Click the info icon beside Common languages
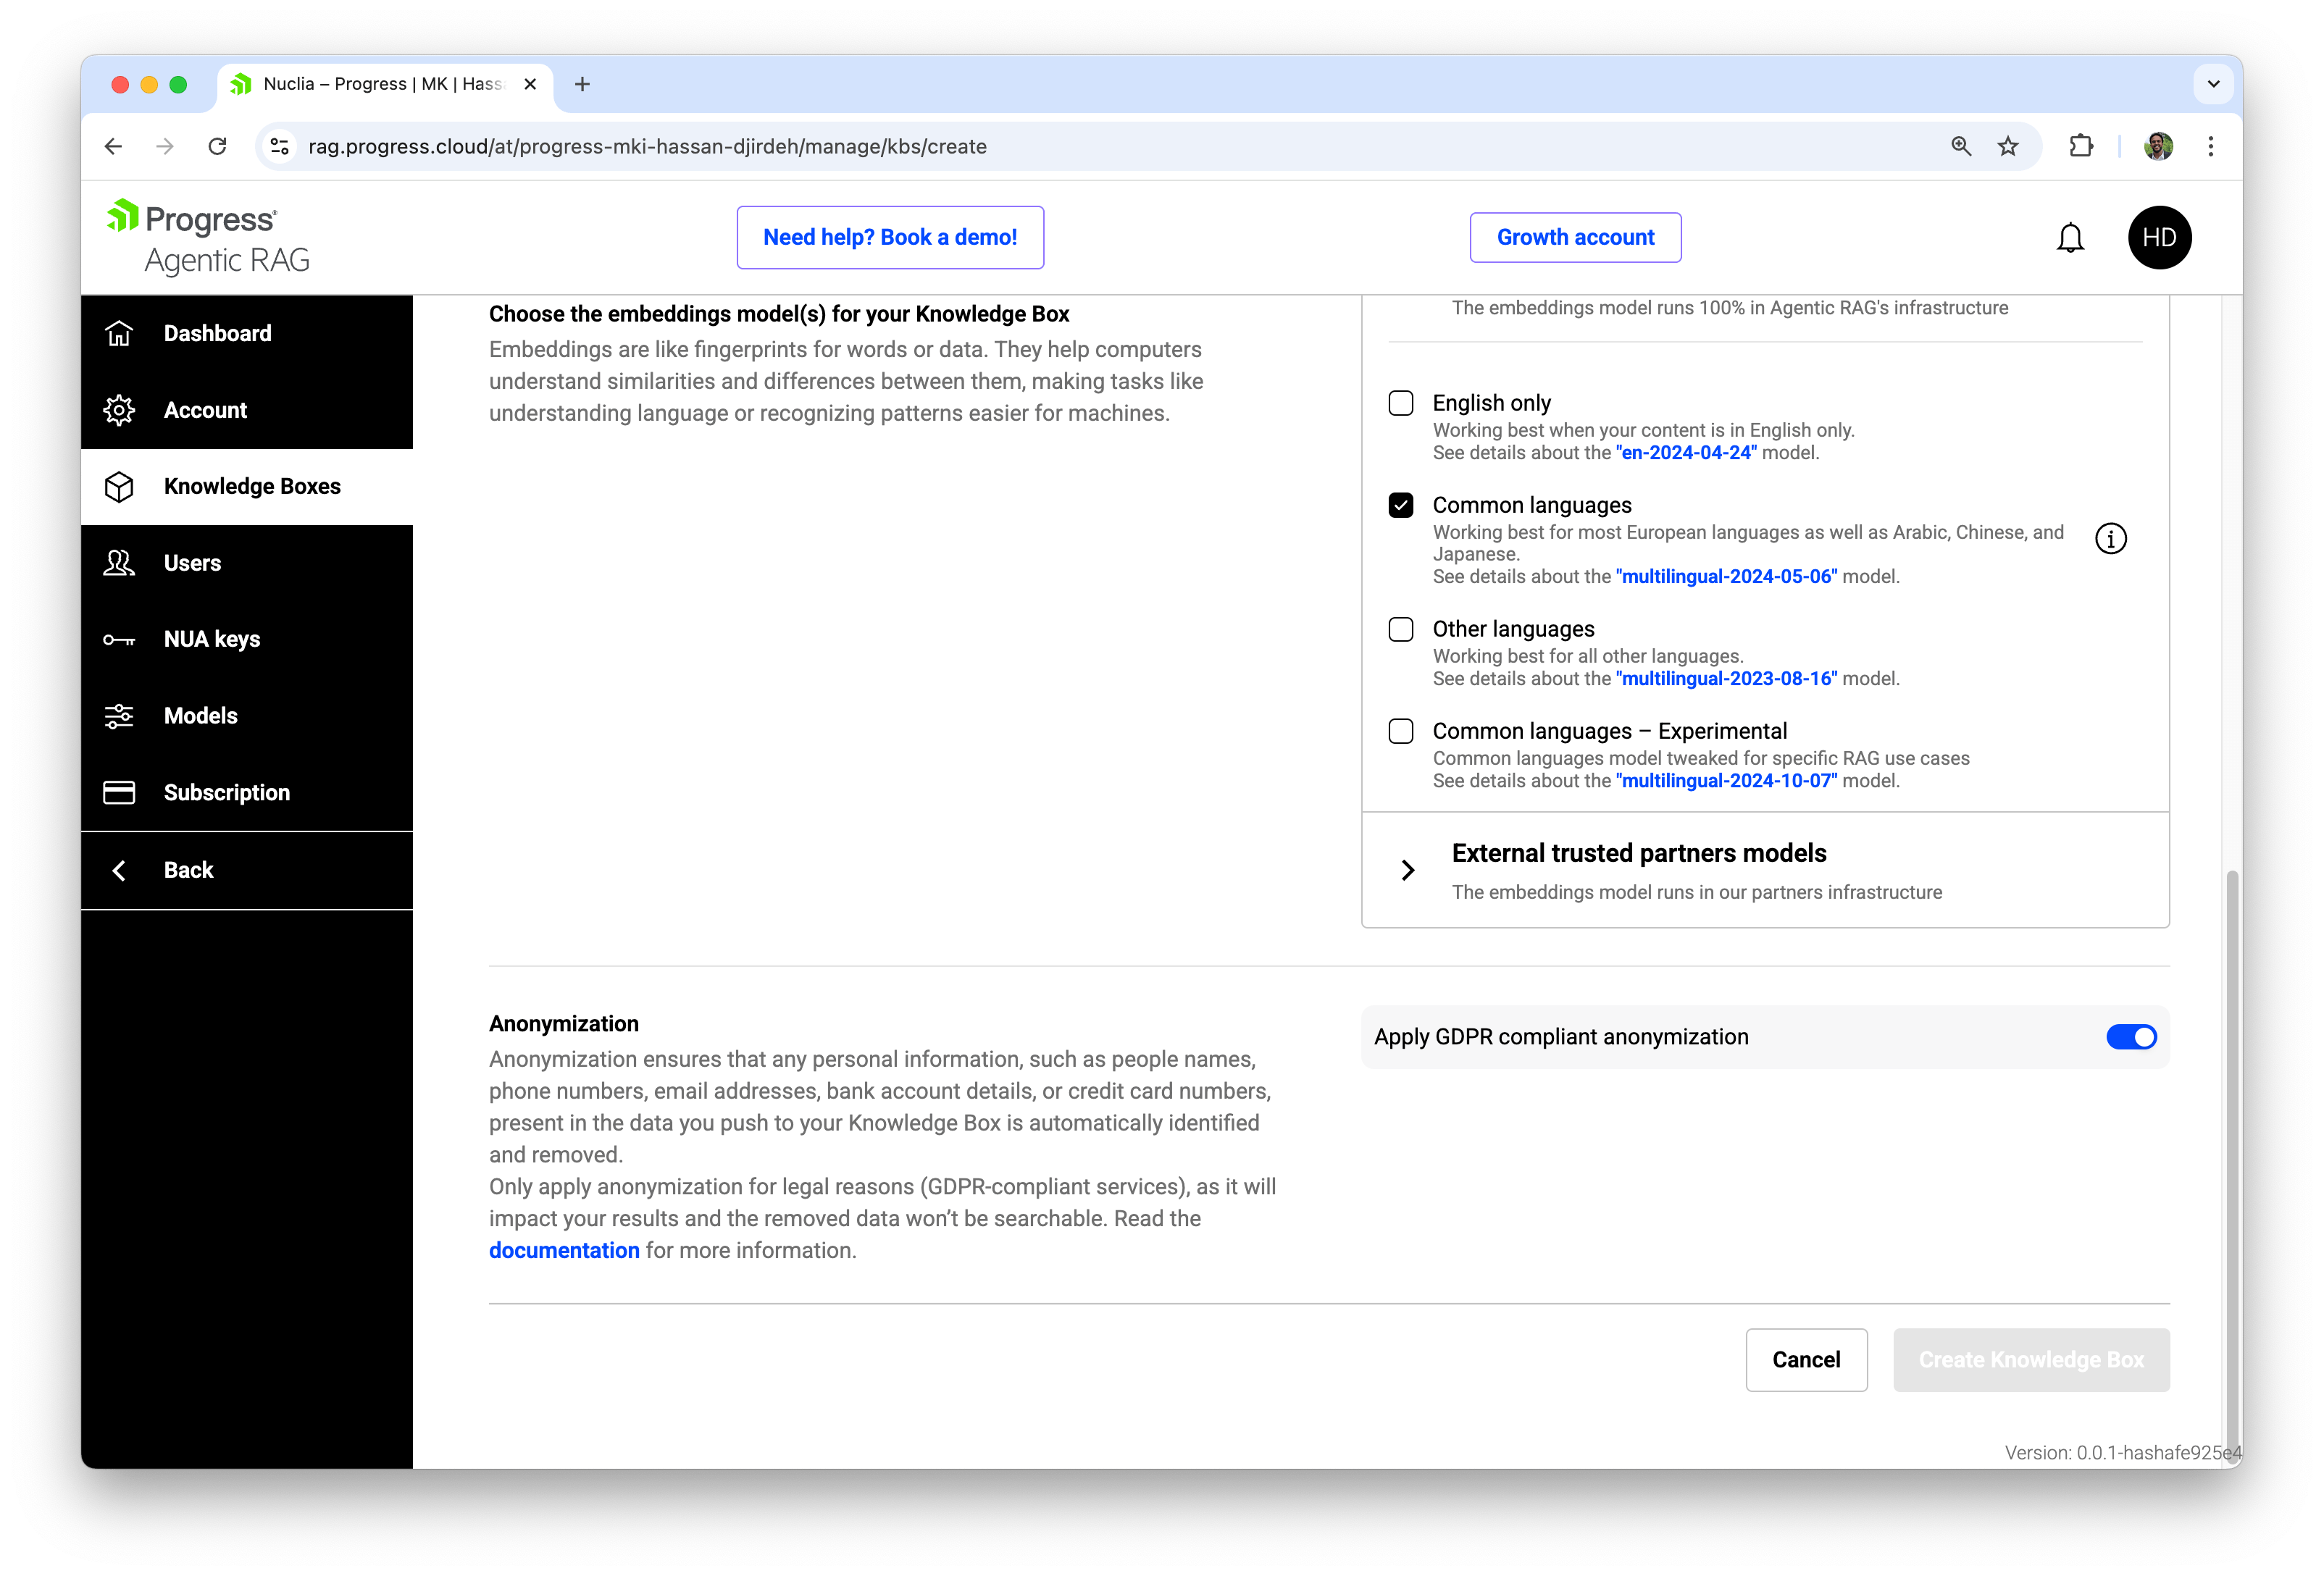This screenshot has width=2324, height=1576. [2112, 538]
